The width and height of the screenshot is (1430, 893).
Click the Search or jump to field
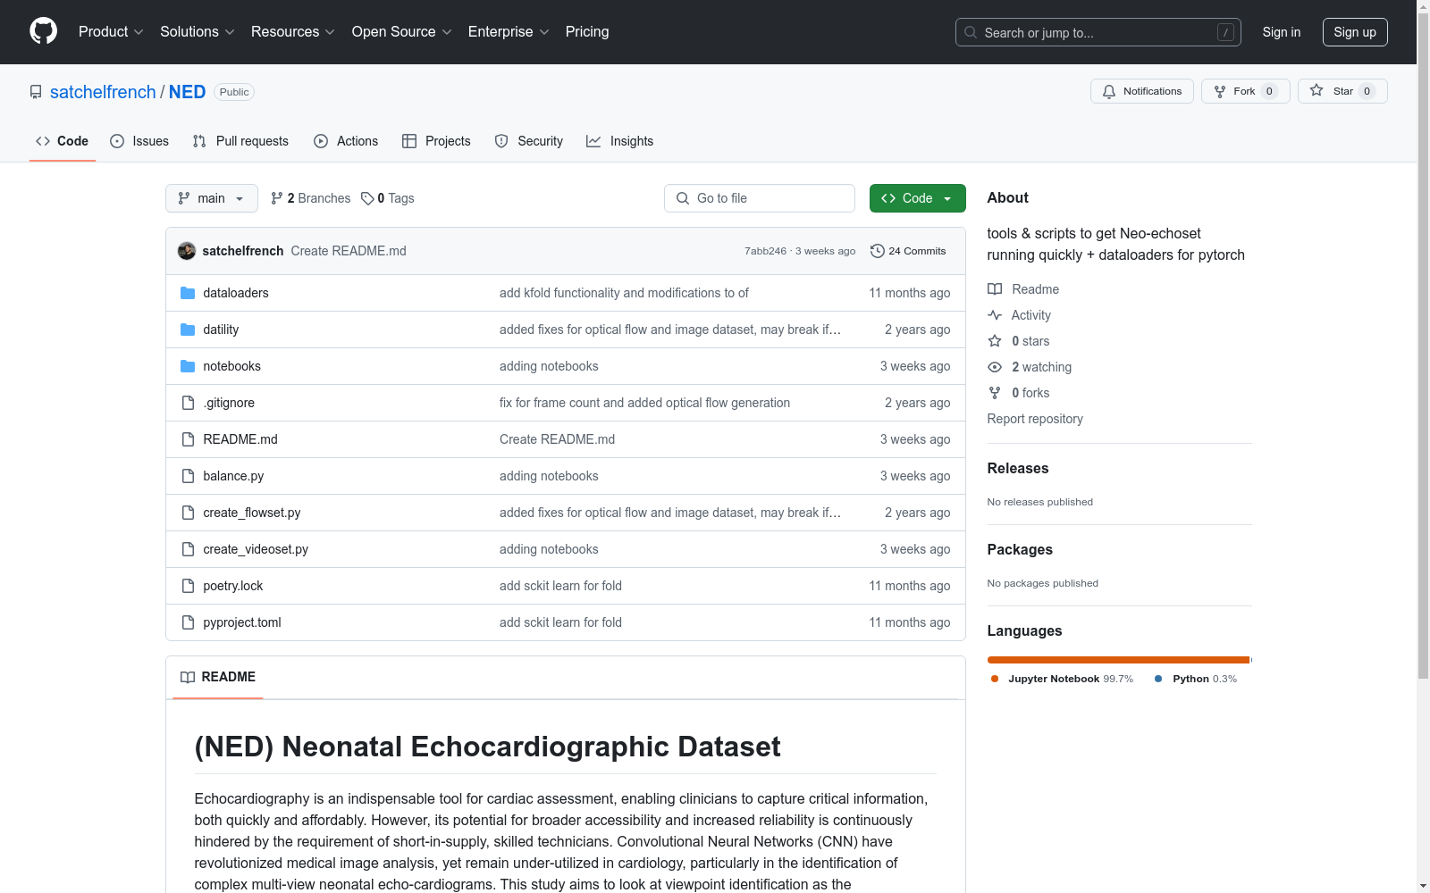[1098, 32]
